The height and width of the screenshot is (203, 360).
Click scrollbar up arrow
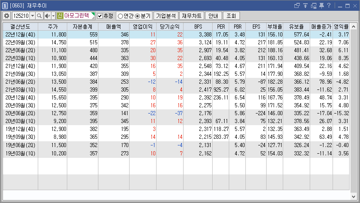353,27
